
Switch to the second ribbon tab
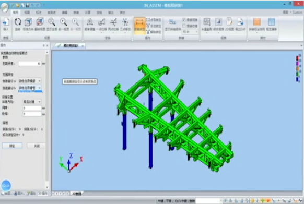[x=27, y=13]
